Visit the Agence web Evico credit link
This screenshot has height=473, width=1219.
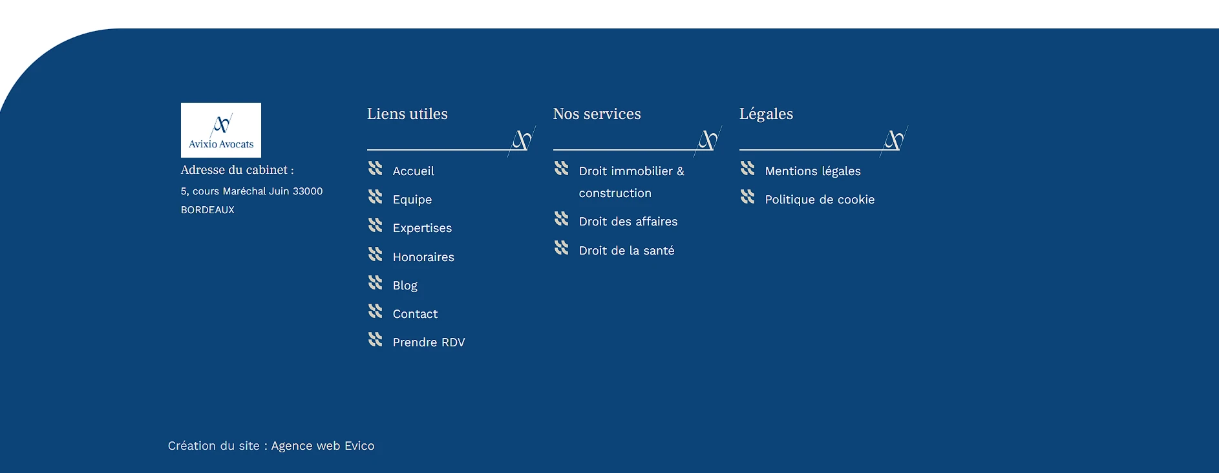coord(323,446)
